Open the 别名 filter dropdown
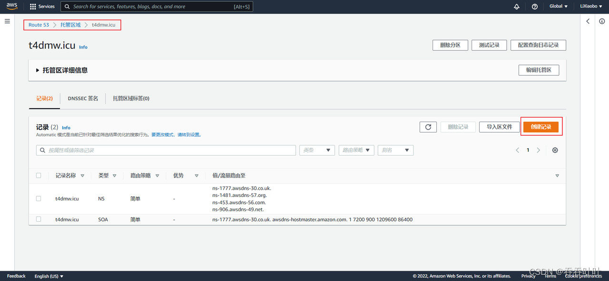This screenshot has height=281, width=609. point(395,150)
